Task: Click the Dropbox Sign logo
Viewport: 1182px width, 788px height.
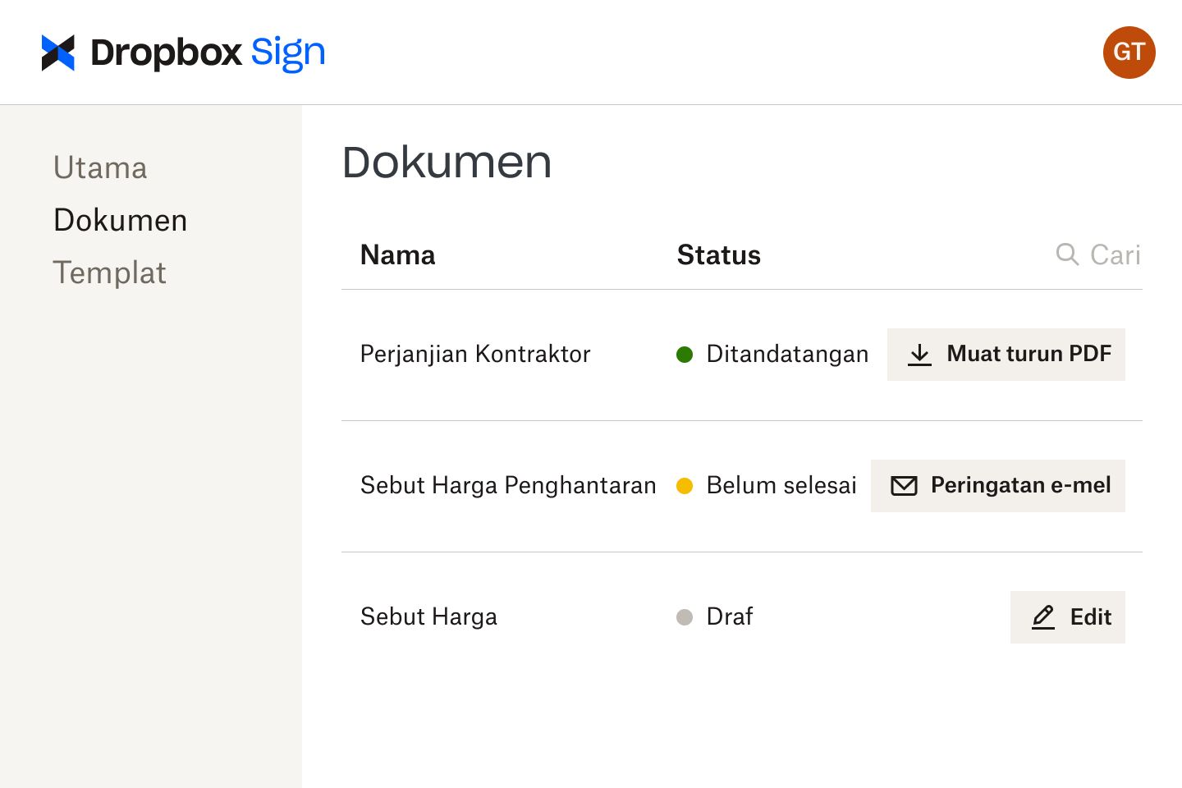Action: tap(182, 52)
